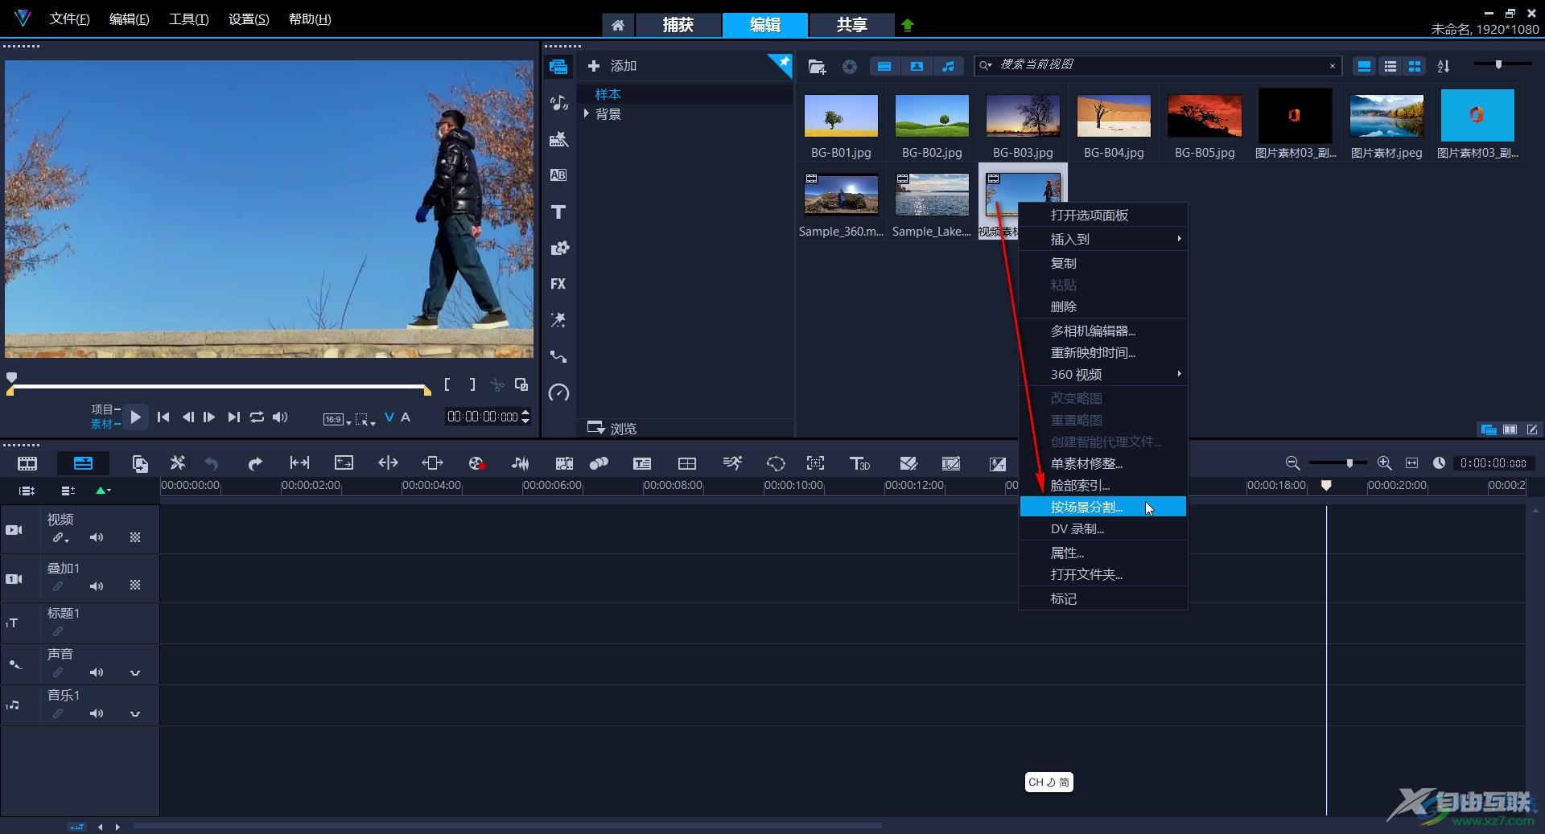Select 打开文件夹... in the context menu
Image resolution: width=1545 pixels, height=834 pixels.
(x=1103, y=574)
